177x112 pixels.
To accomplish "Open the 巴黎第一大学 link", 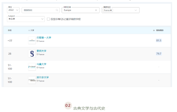I will click(44, 38).
